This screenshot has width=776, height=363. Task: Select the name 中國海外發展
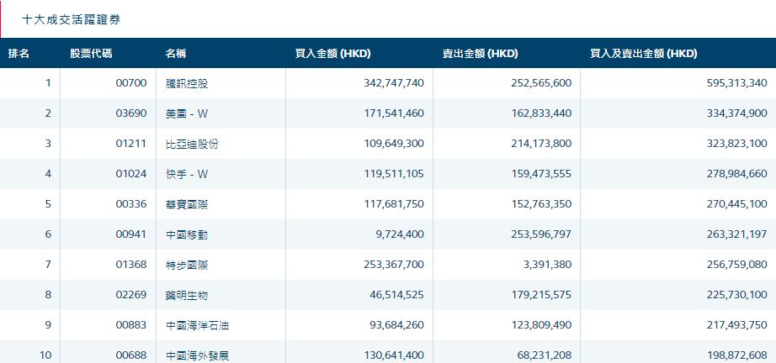198,355
